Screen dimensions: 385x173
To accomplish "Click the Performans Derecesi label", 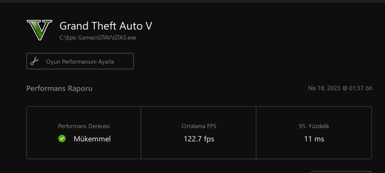I will click(84, 126).
